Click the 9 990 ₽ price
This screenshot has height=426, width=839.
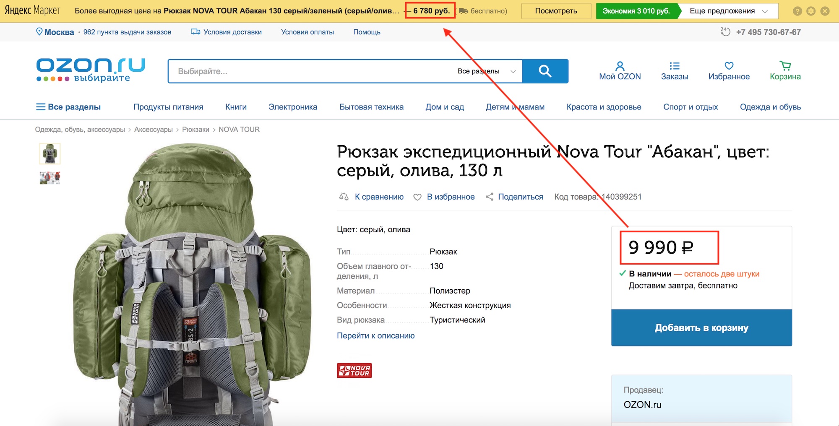point(661,247)
